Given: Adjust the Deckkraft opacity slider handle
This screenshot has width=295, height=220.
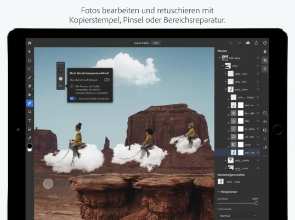Looking at the screenshot, I should (256, 203).
